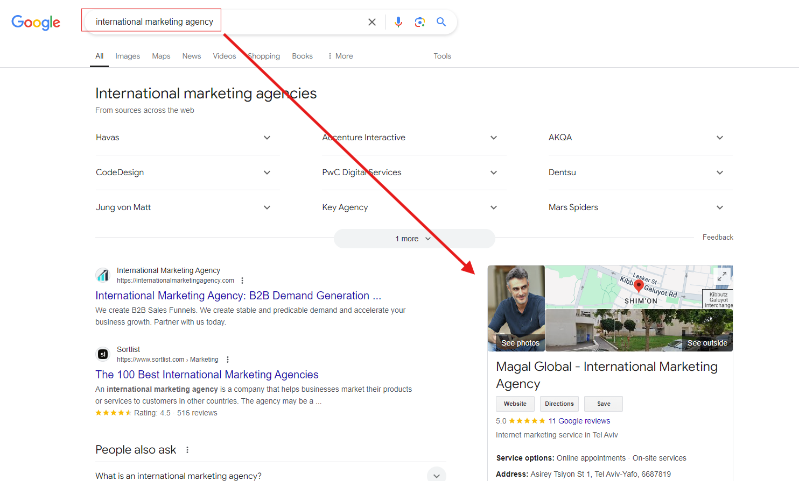The width and height of the screenshot is (799, 481).
Task: Click See photos thumbnail of the man
Action: point(516,308)
